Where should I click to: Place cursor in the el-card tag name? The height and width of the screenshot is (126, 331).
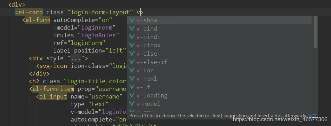(31, 12)
